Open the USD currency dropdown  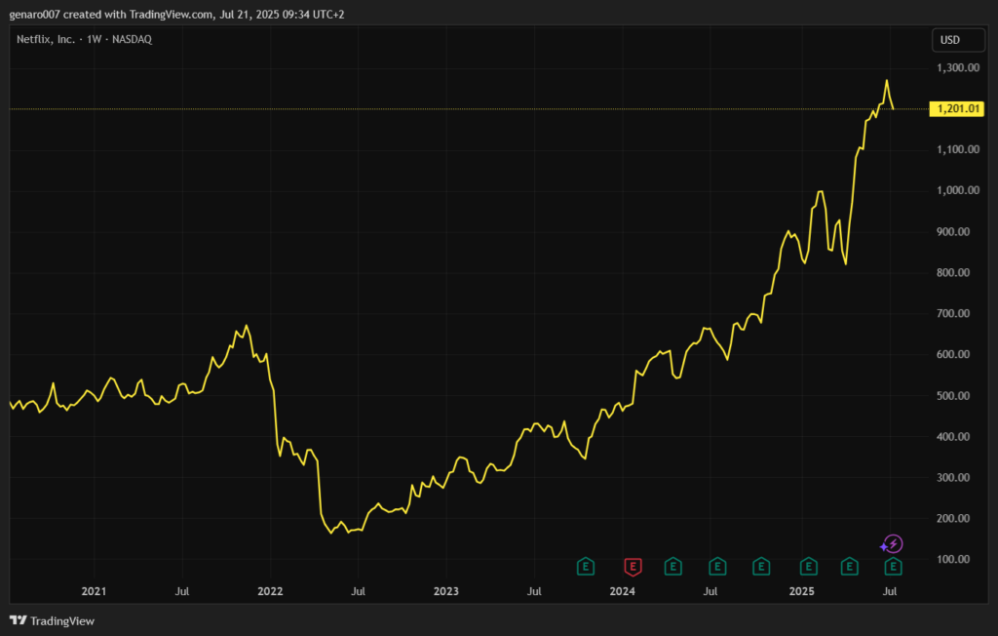(947, 40)
